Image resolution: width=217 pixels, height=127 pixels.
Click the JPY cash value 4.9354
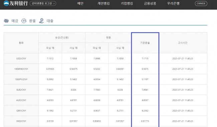[x=97, y=79]
